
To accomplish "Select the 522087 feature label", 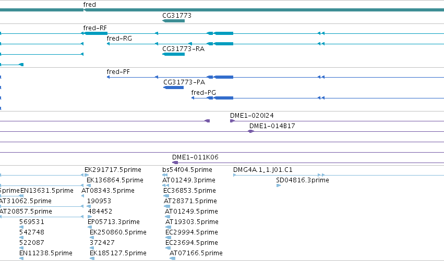I will point(31,243).
